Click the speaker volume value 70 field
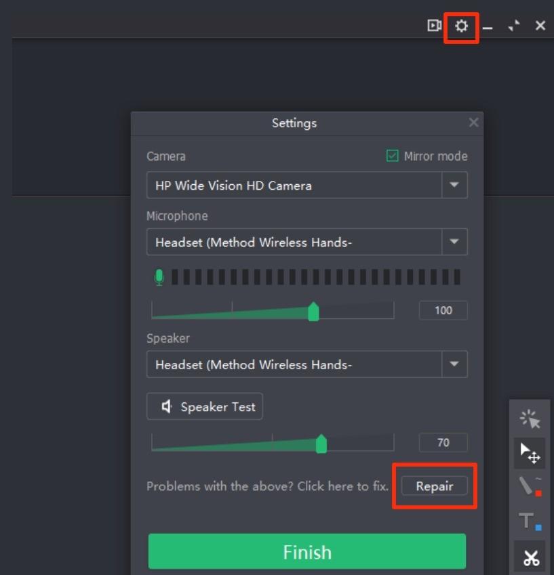This screenshot has height=575, width=554. click(443, 442)
